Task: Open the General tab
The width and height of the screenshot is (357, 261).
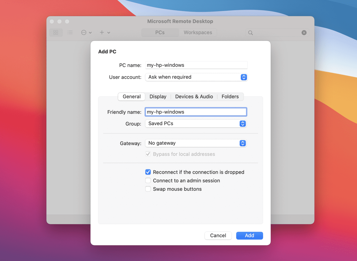Action: tap(132, 97)
